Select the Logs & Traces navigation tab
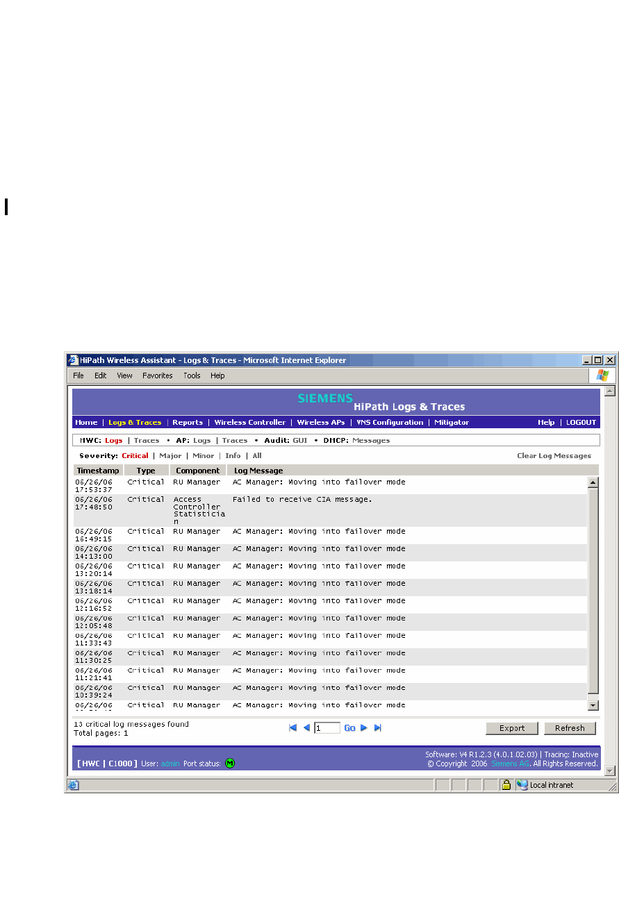 click(135, 422)
